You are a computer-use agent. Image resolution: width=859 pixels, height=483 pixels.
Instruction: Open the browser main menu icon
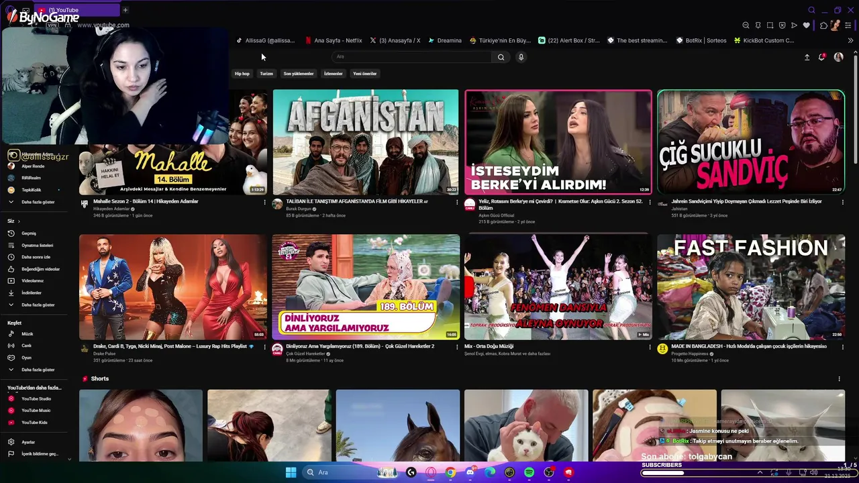(x=848, y=25)
